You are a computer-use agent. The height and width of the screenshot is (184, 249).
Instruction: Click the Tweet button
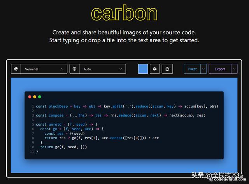[192, 69]
